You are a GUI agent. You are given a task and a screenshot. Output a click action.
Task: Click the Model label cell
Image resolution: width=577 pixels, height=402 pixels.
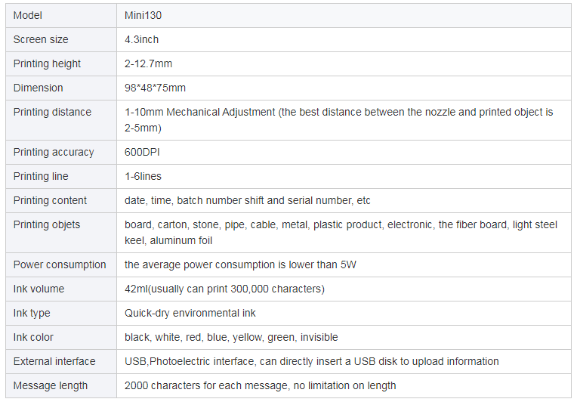click(x=61, y=15)
